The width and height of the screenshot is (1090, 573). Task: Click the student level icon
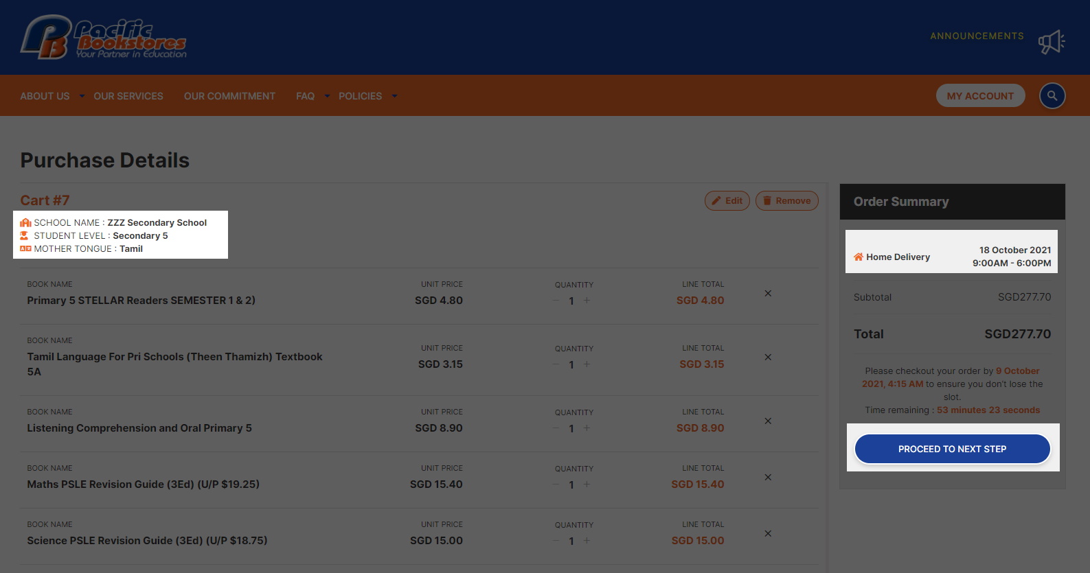click(24, 235)
